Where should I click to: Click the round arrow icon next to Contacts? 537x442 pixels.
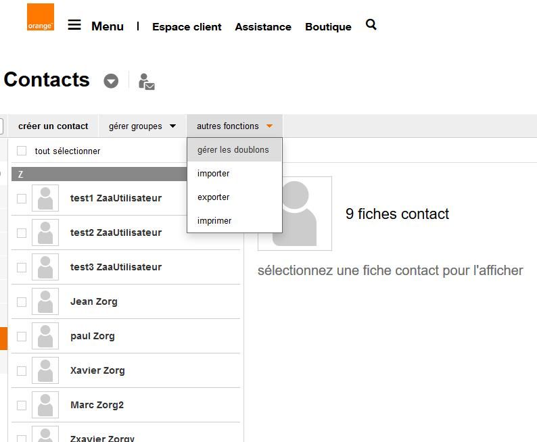111,81
